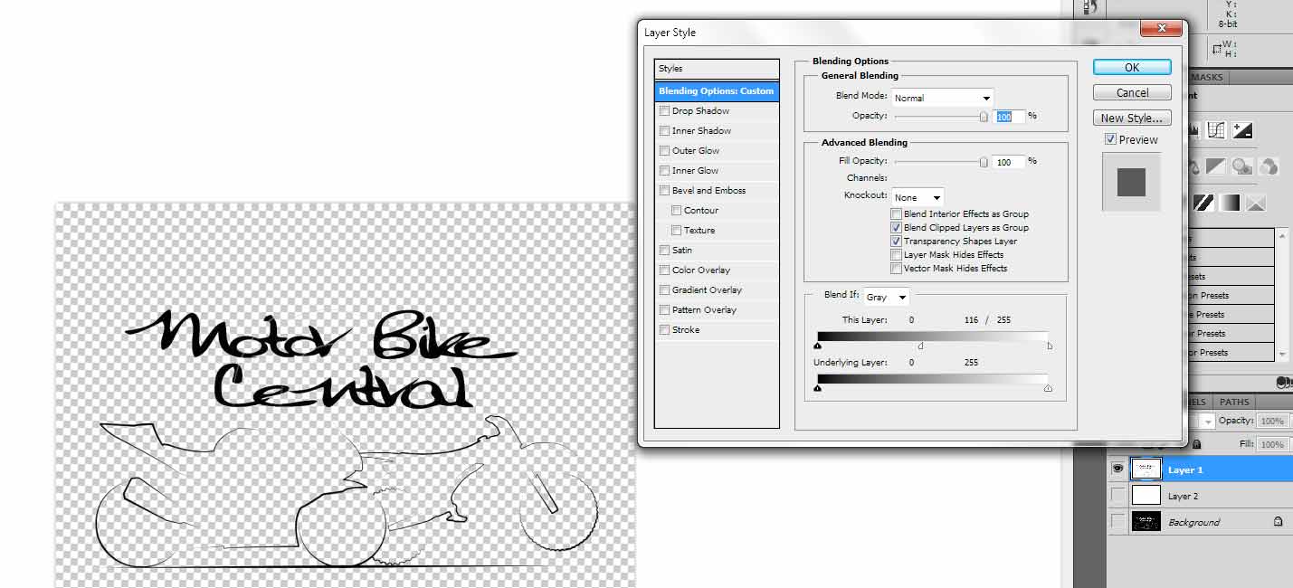Expand the Knockout dropdown
Image resolution: width=1293 pixels, height=588 pixels.
tap(917, 197)
